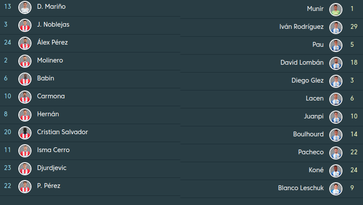Click Pau's player portrait

tap(335, 45)
